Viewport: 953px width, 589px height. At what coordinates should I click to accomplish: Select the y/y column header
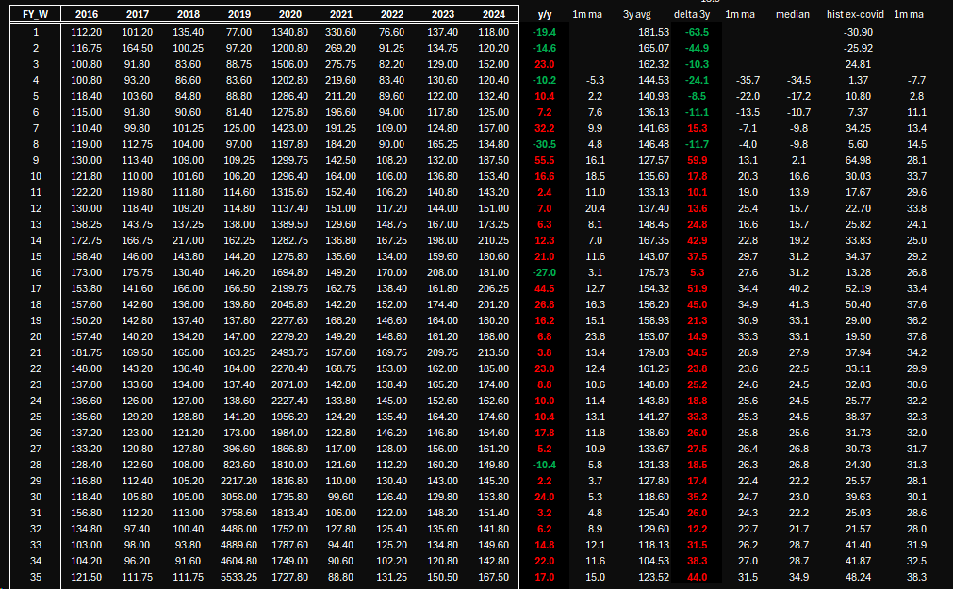[x=545, y=14]
